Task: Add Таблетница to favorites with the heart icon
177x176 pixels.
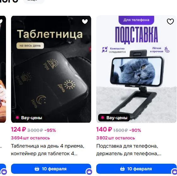Action: [x=85, y=21]
